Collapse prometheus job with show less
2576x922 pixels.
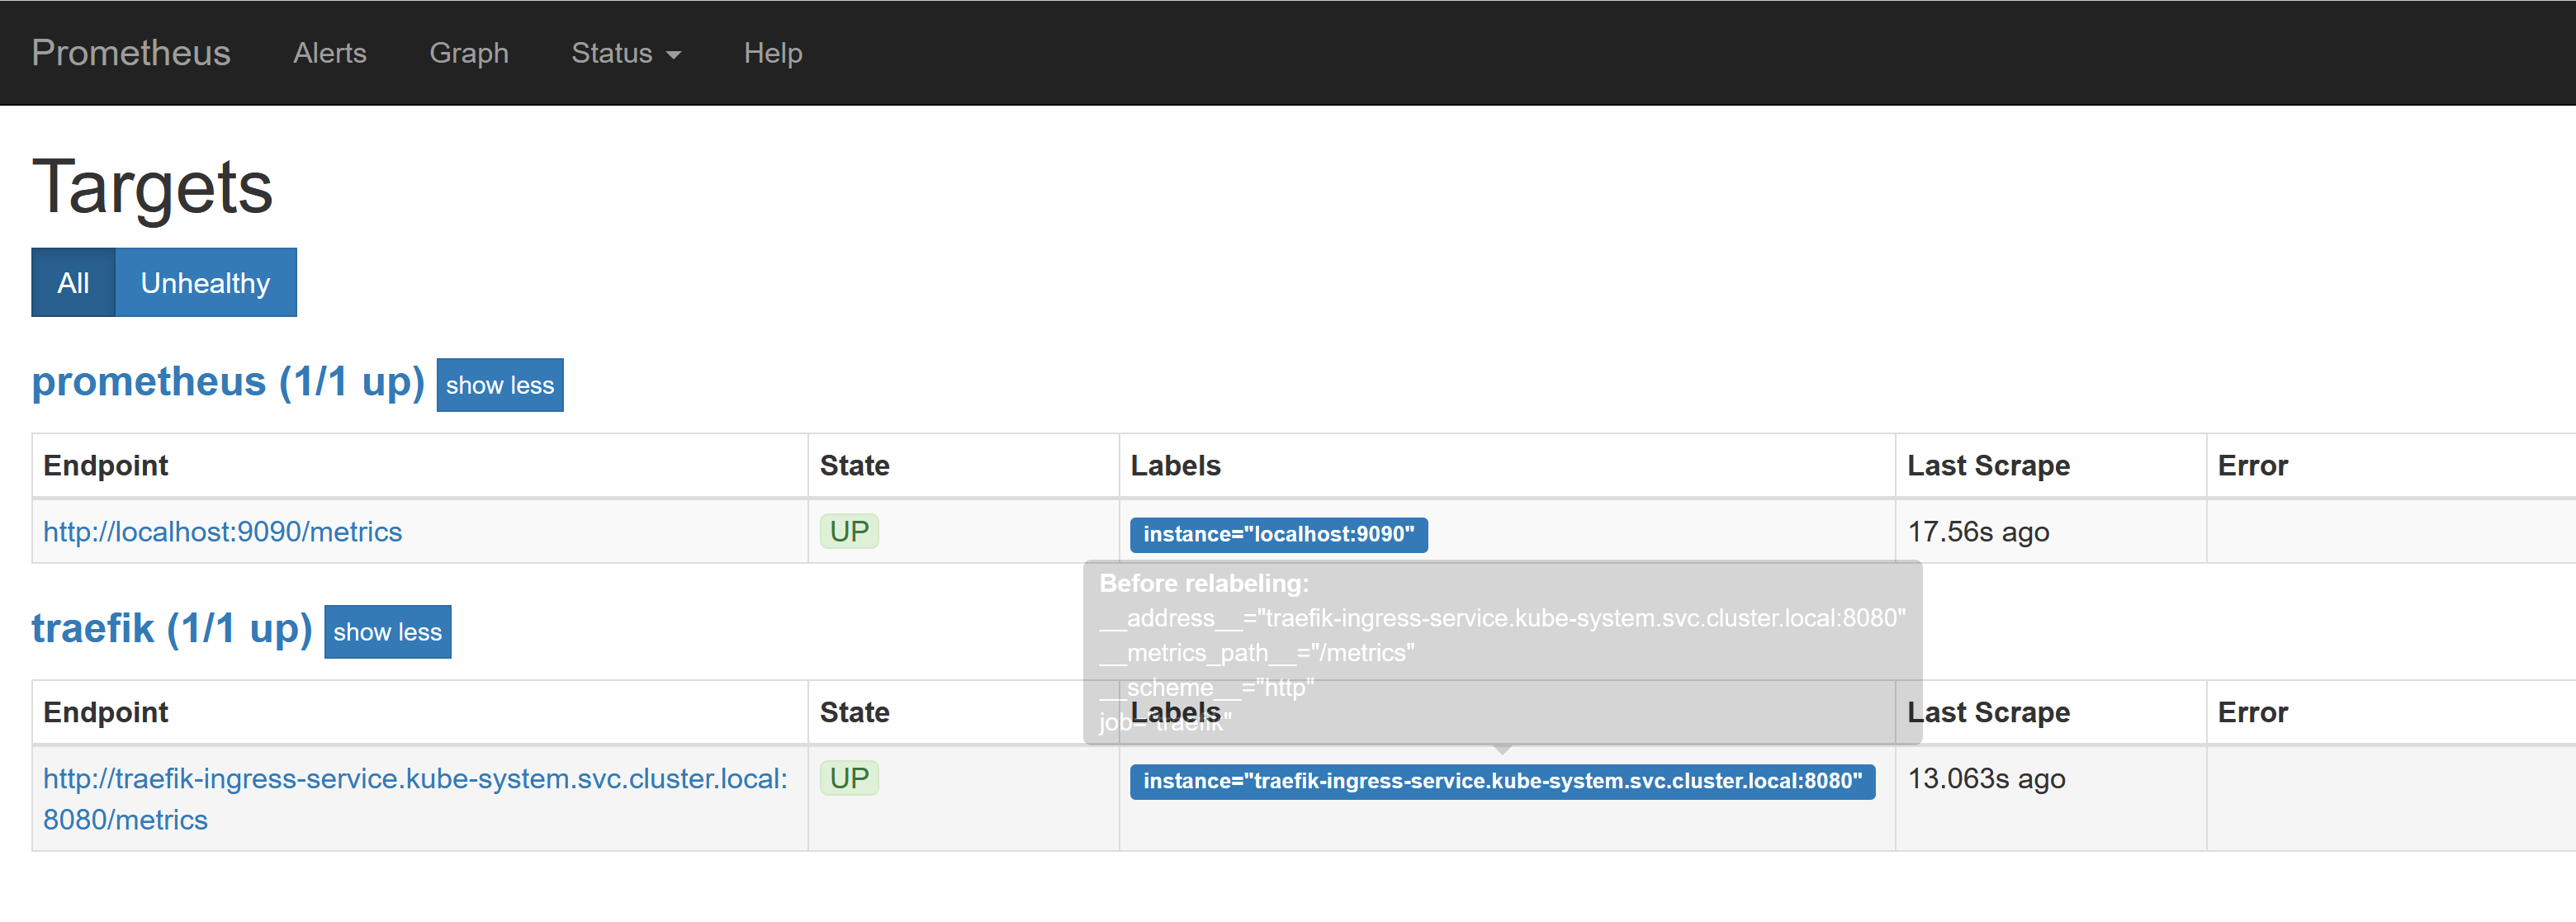click(x=499, y=385)
